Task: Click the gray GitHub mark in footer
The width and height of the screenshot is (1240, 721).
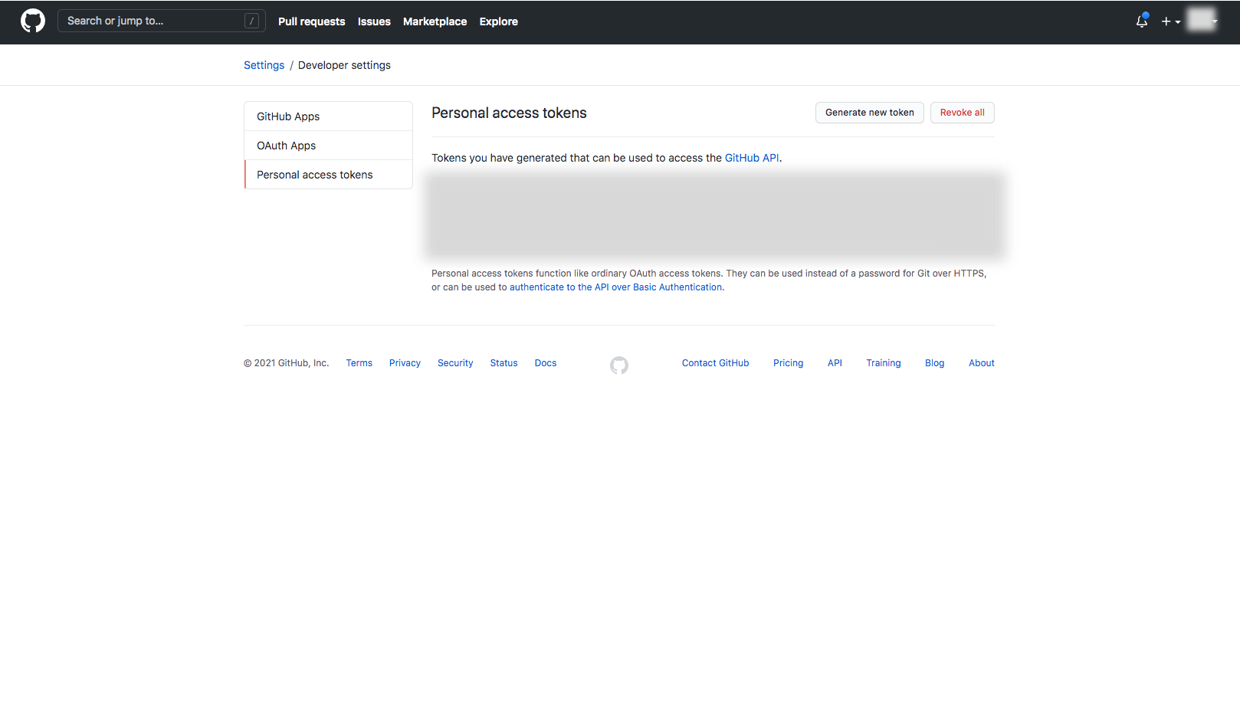Action: pos(619,365)
